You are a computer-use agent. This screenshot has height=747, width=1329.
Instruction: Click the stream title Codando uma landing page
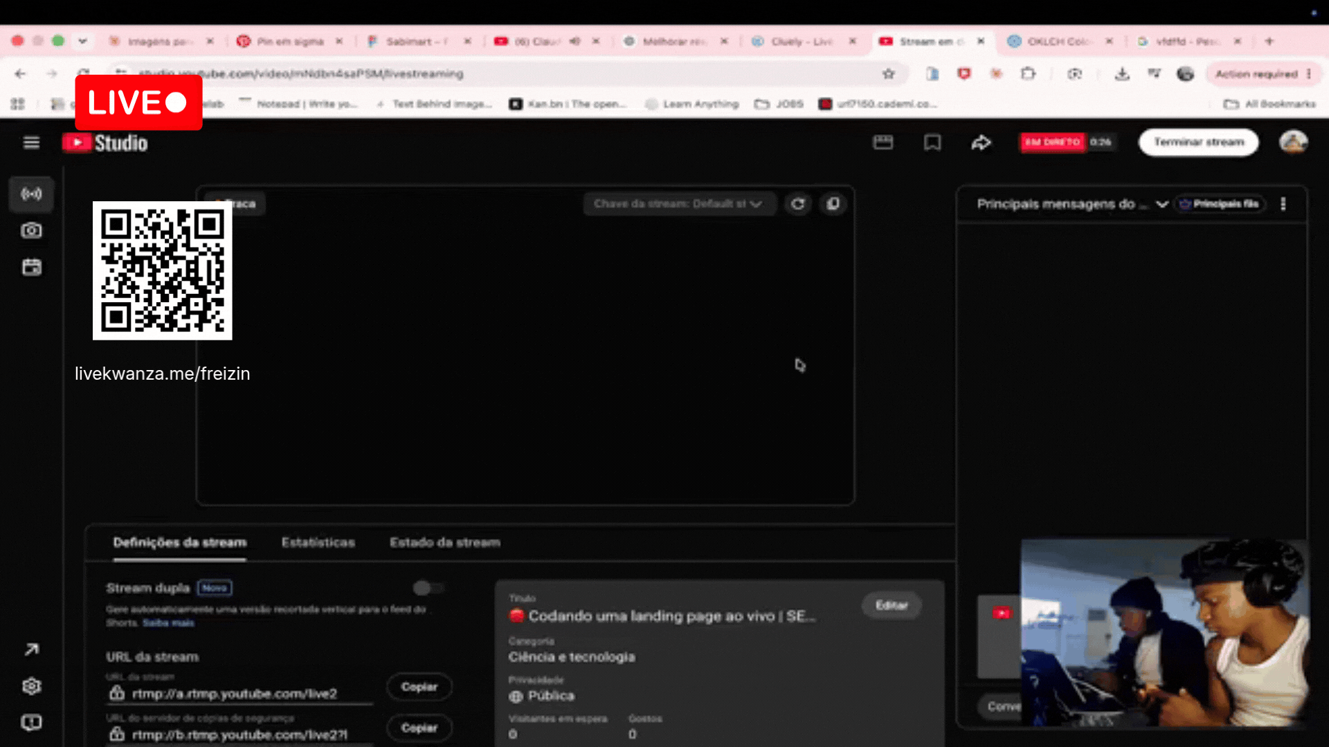click(663, 616)
